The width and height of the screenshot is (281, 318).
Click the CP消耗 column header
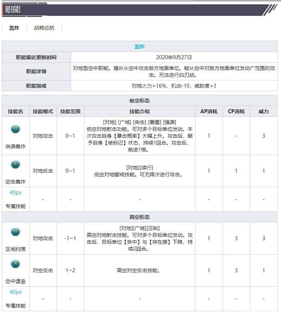point(236,111)
